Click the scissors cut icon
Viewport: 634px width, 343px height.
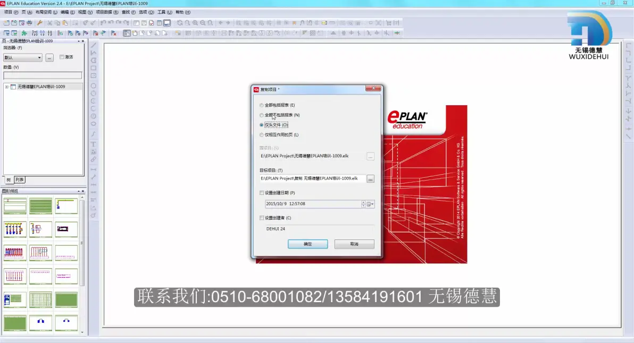50,23
